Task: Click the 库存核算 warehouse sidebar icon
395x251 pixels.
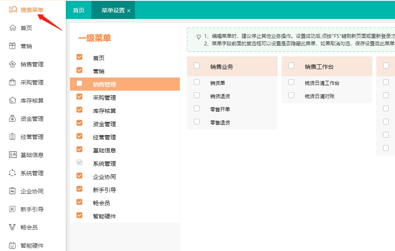Action: click(12, 101)
